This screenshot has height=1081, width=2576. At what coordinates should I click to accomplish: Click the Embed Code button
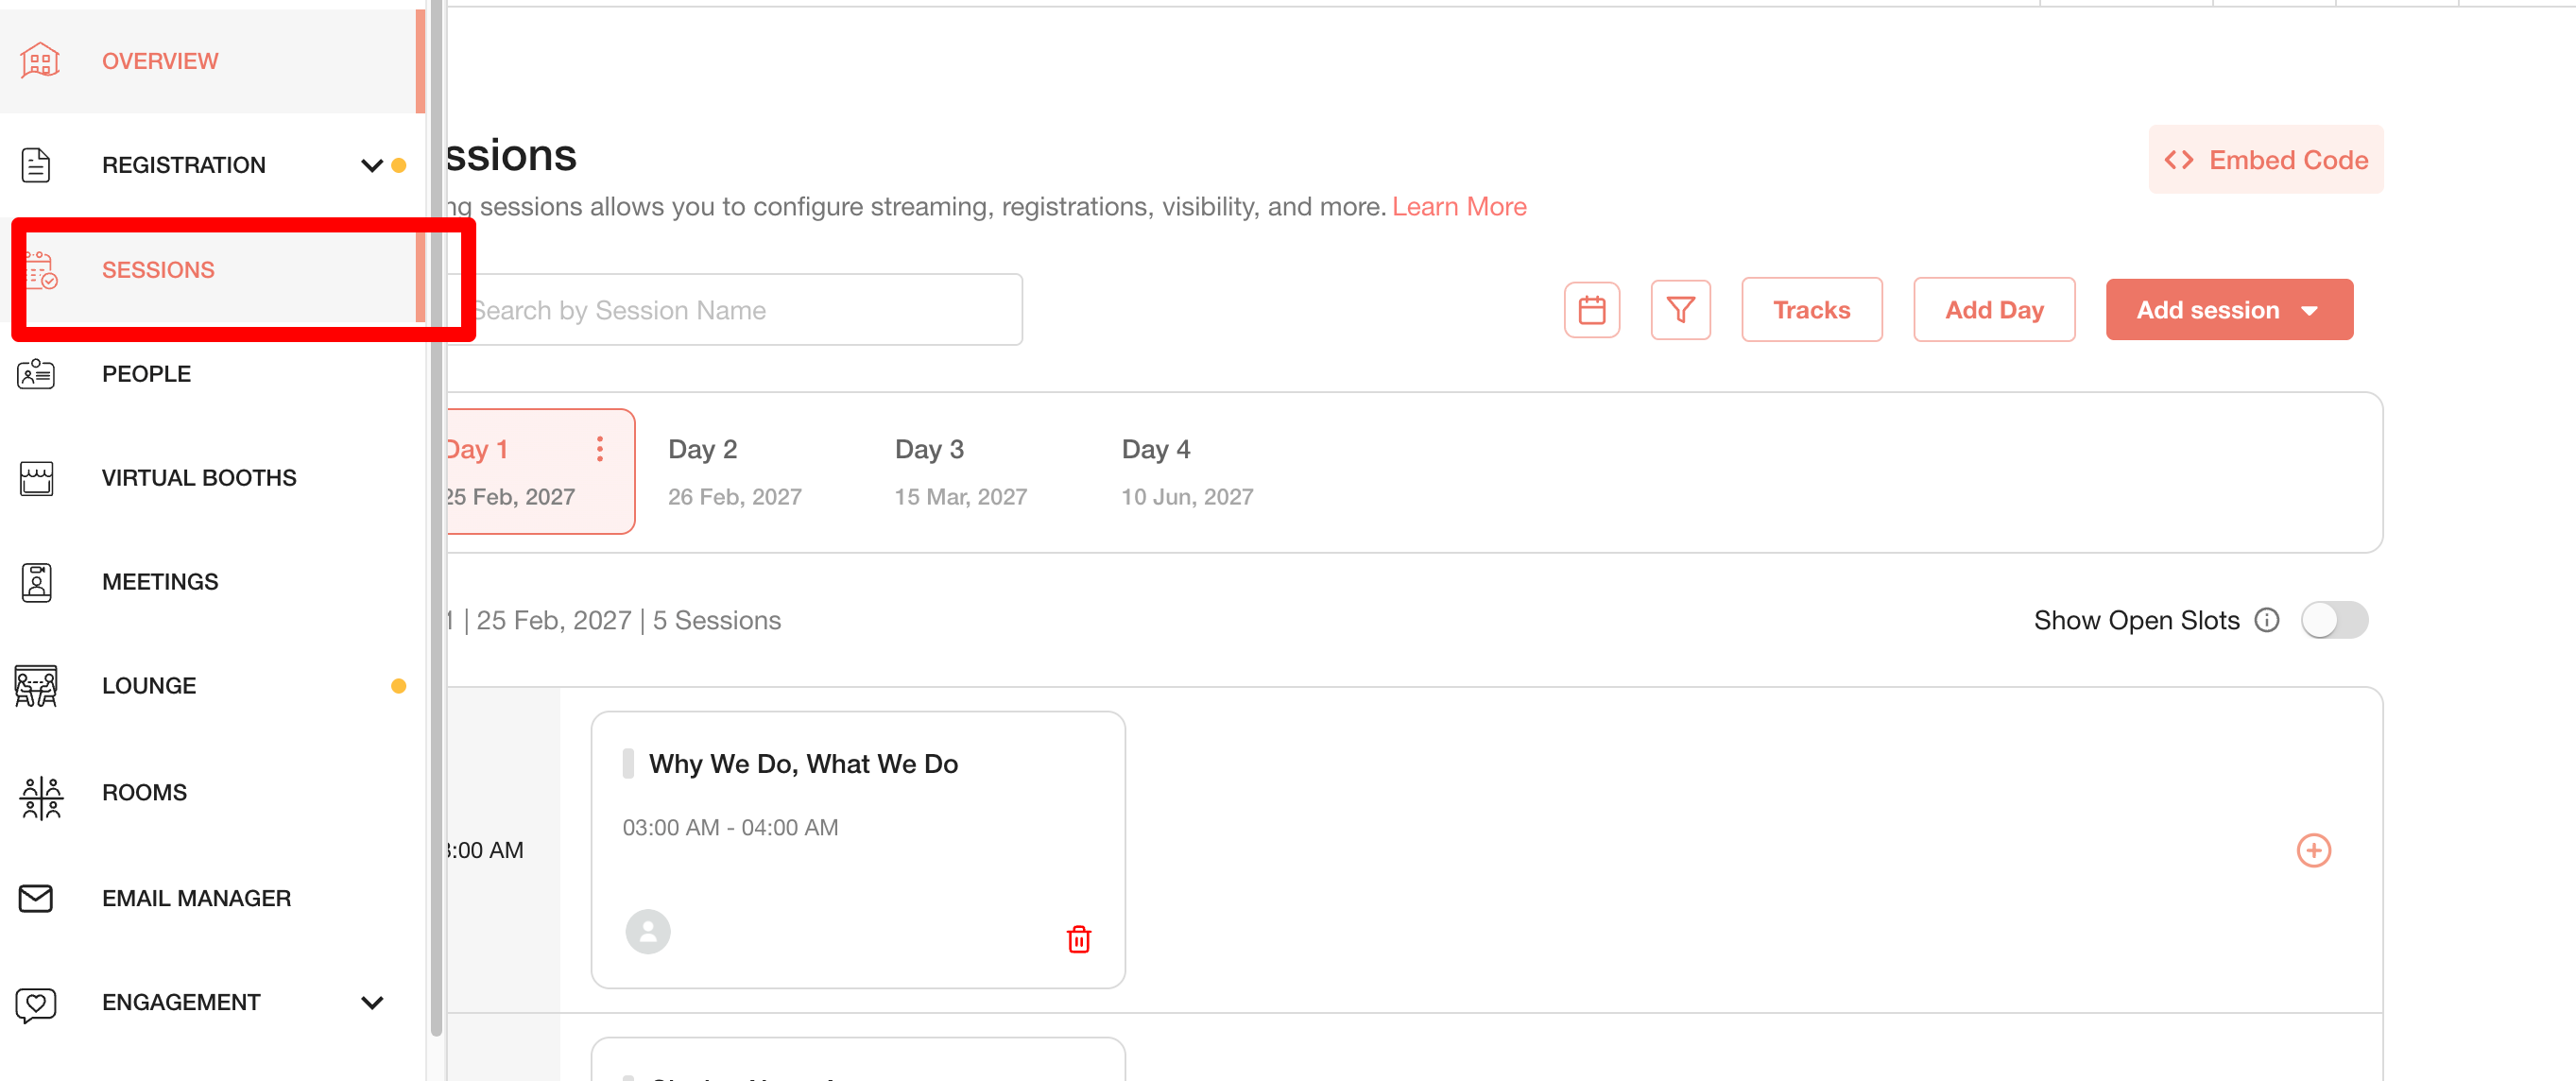(x=2266, y=160)
